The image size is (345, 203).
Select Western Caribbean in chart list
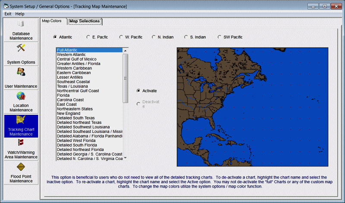click(x=74, y=68)
